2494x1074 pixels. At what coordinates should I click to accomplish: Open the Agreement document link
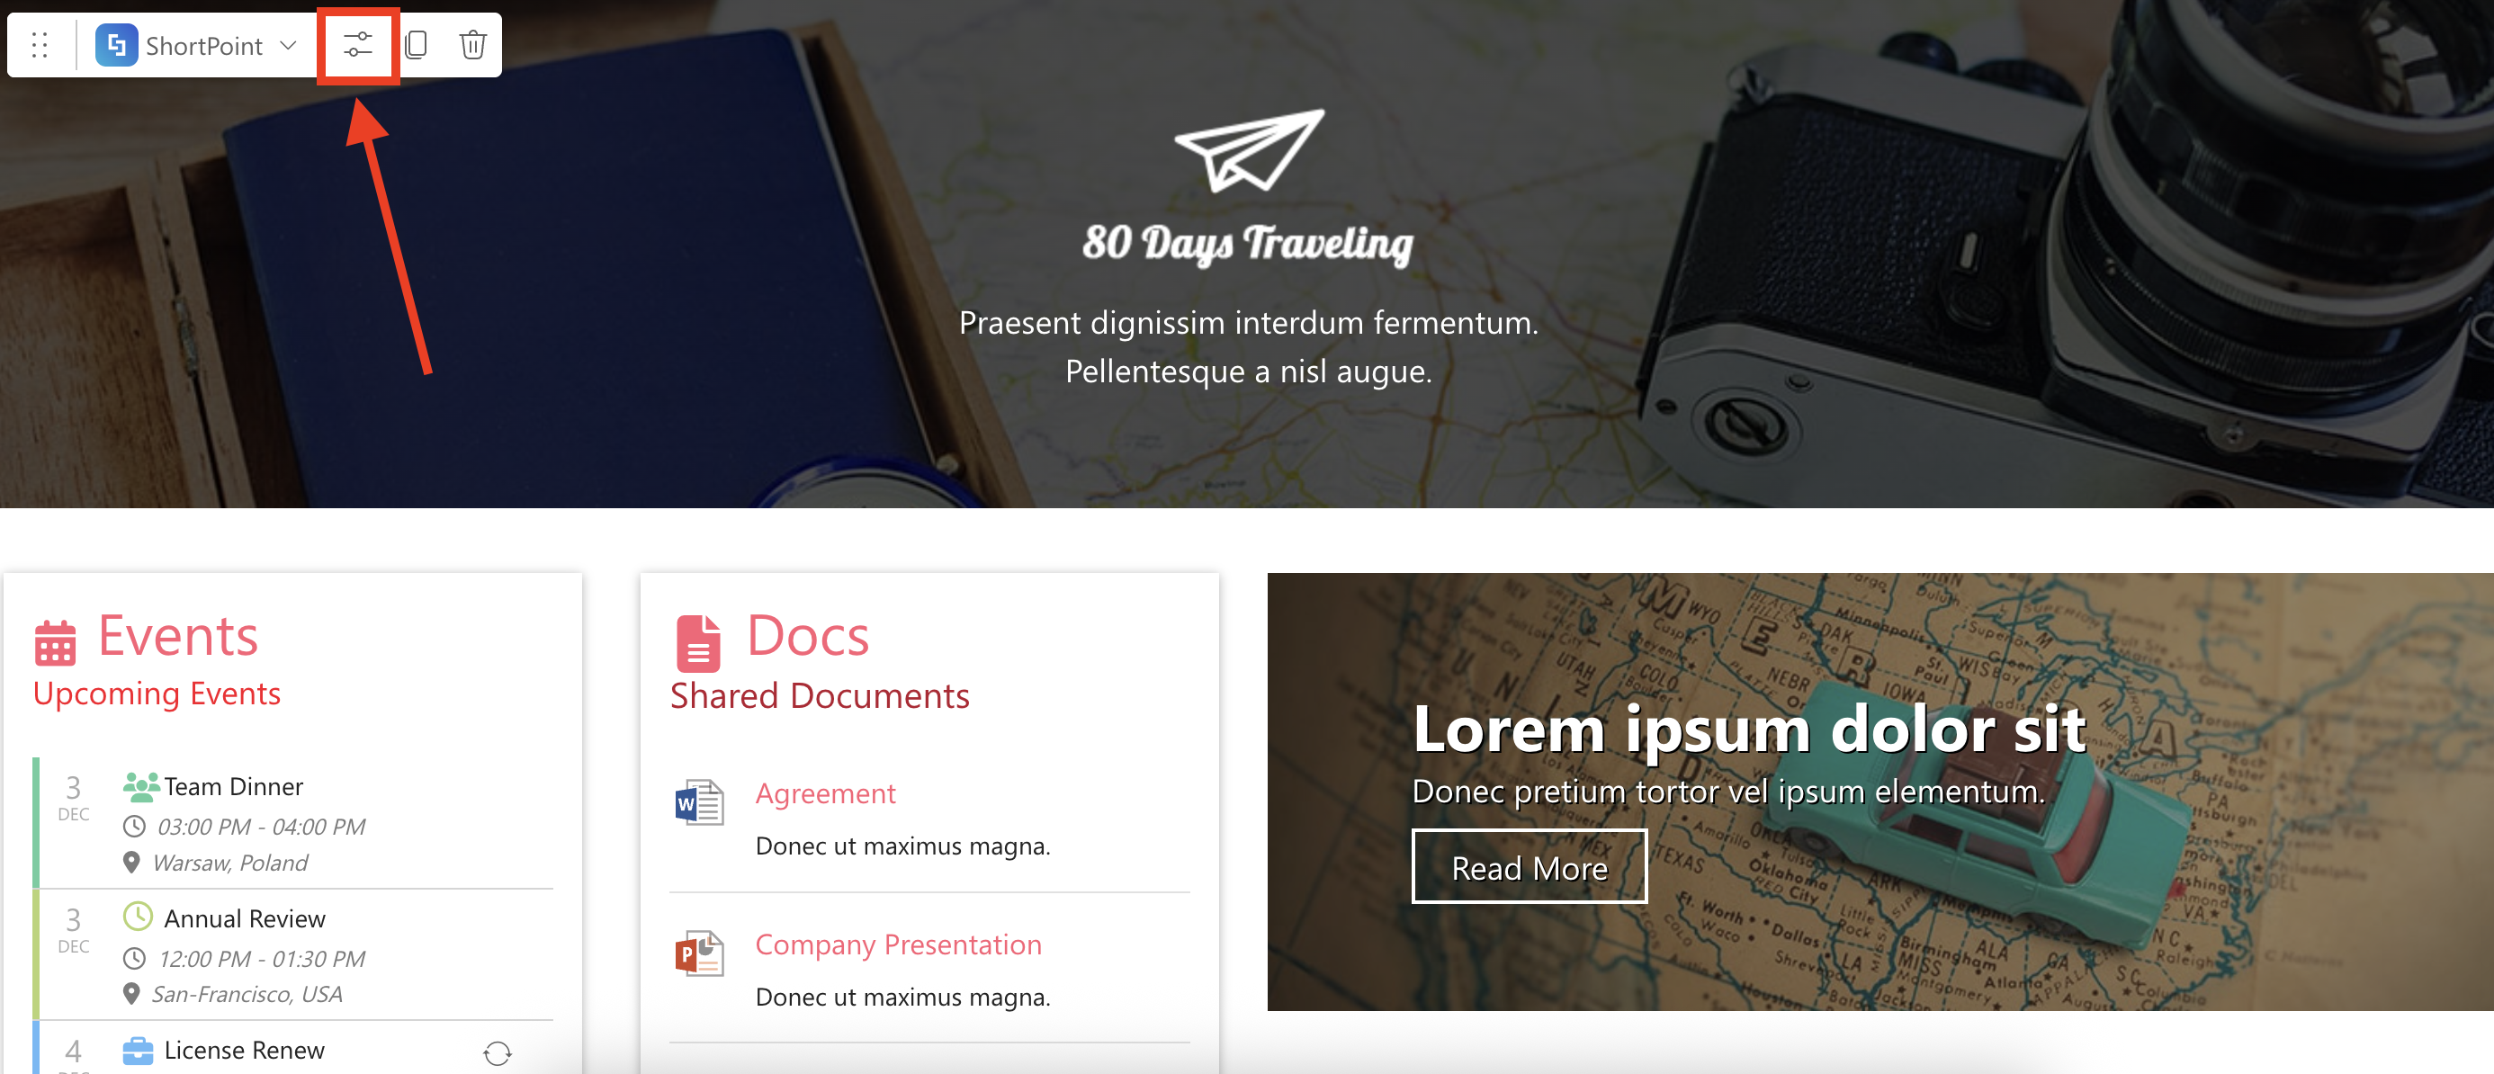tap(826, 793)
